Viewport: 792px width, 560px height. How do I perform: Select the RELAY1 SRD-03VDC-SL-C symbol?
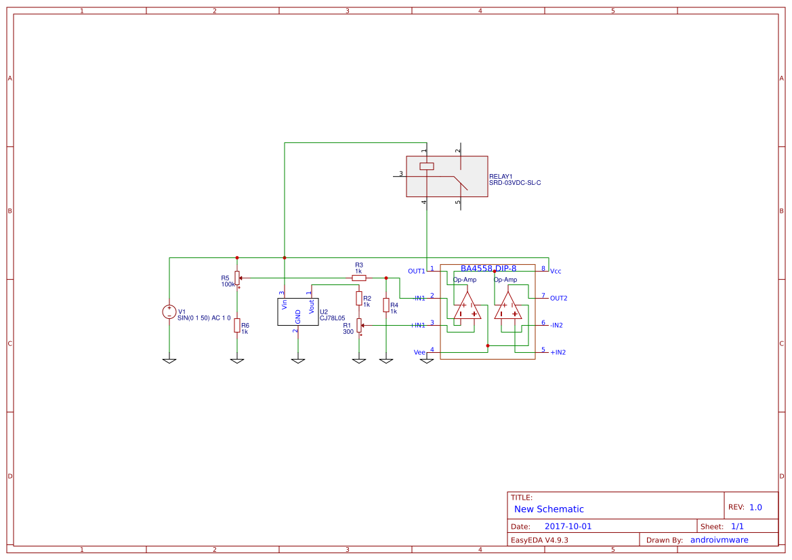tap(446, 176)
